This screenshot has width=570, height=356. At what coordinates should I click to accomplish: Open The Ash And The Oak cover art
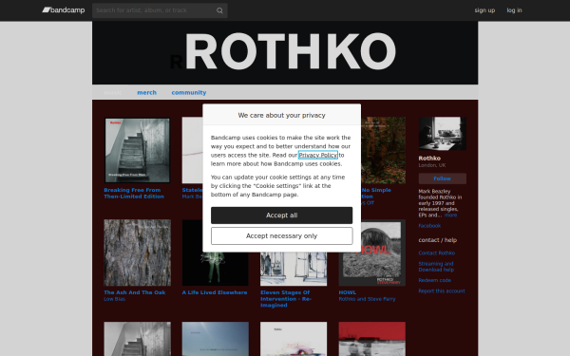(137, 253)
